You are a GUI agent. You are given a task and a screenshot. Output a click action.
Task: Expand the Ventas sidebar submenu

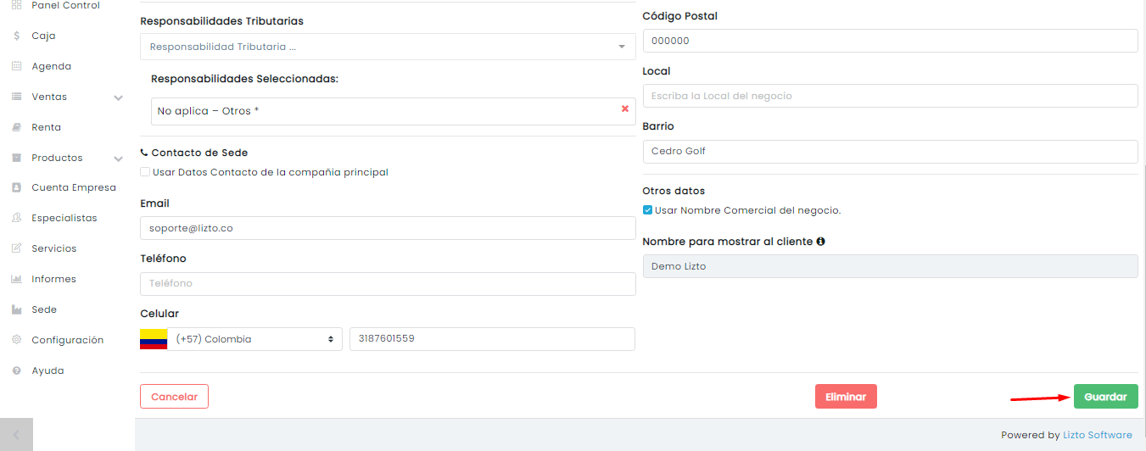click(x=118, y=97)
